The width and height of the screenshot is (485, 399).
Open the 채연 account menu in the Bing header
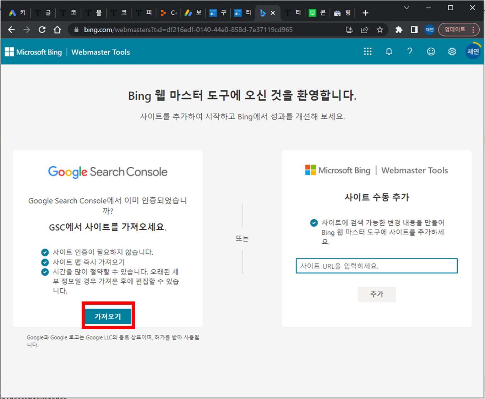click(473, 52)
